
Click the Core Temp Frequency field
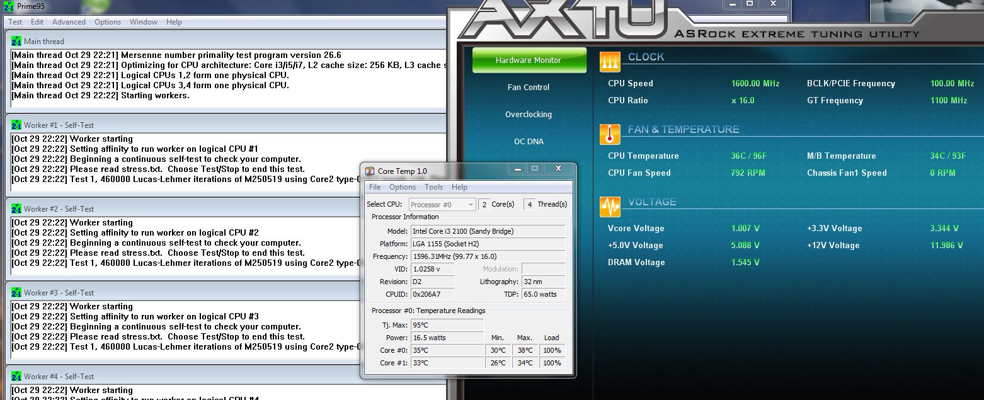pos(488,256)
